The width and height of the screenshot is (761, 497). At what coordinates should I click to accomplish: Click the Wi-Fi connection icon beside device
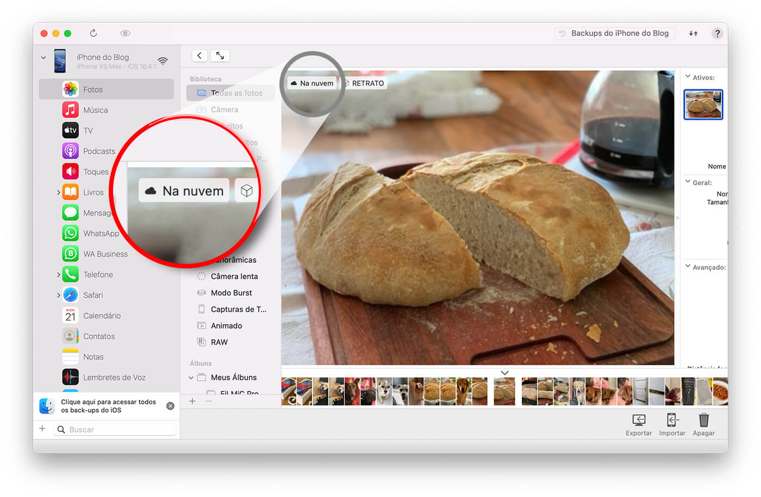[163, 60]
